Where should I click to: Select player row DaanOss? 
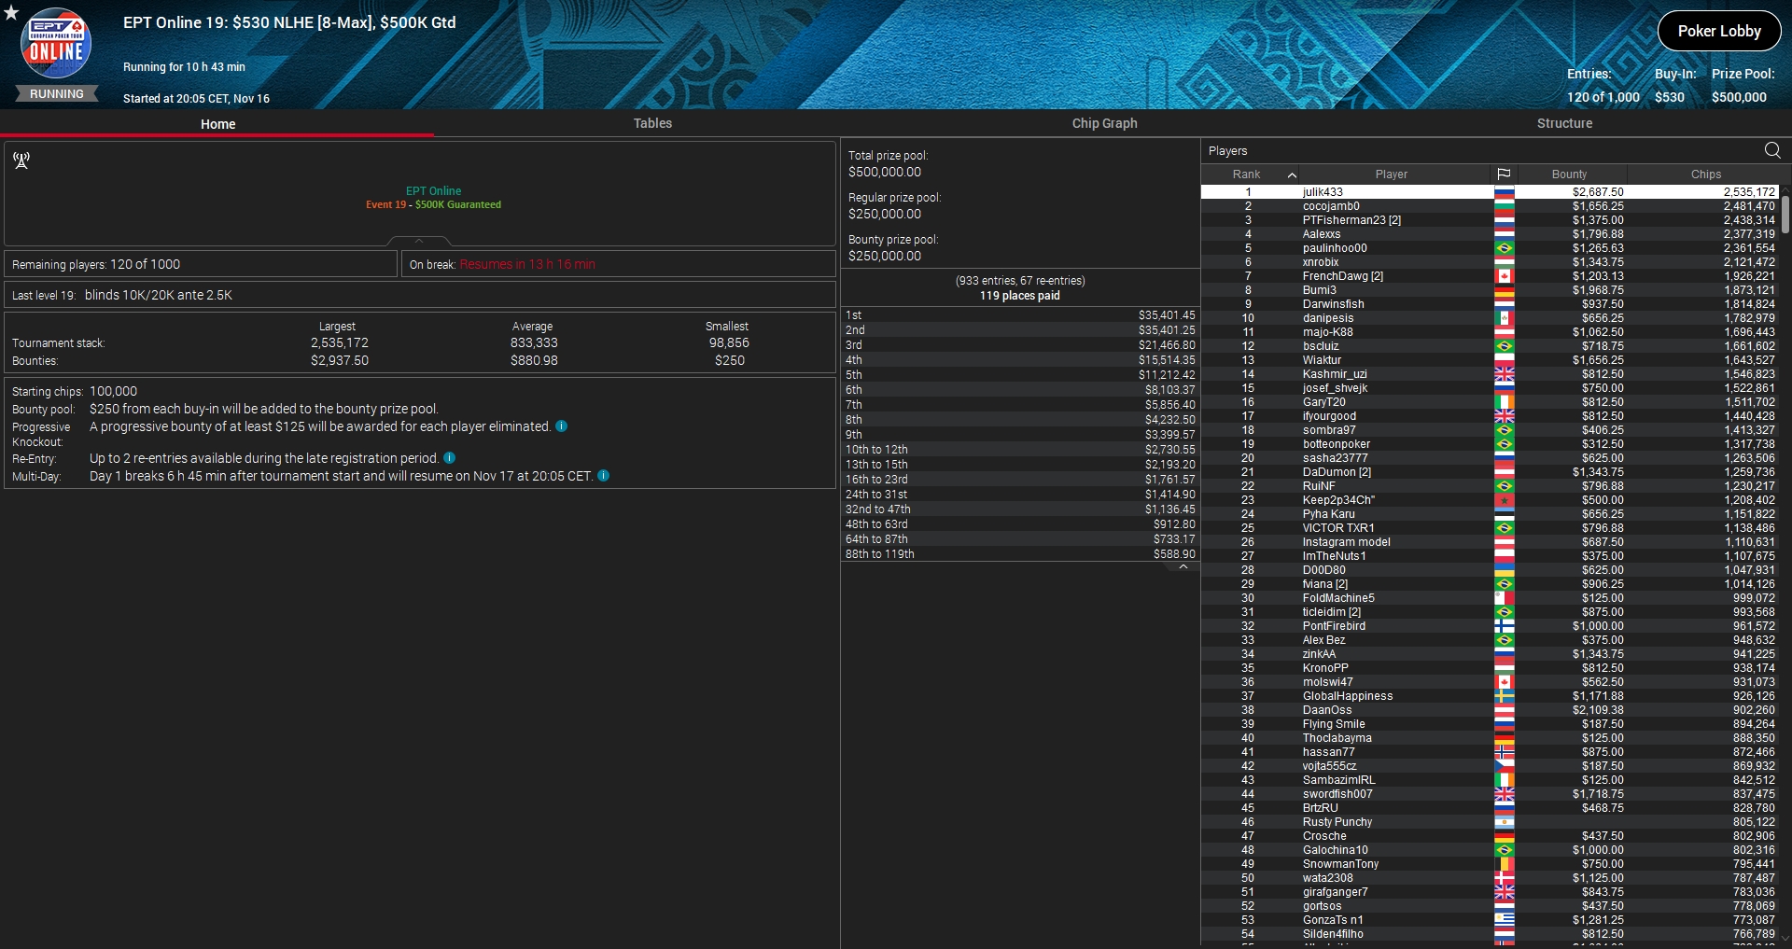click(x=1490, y=710)
